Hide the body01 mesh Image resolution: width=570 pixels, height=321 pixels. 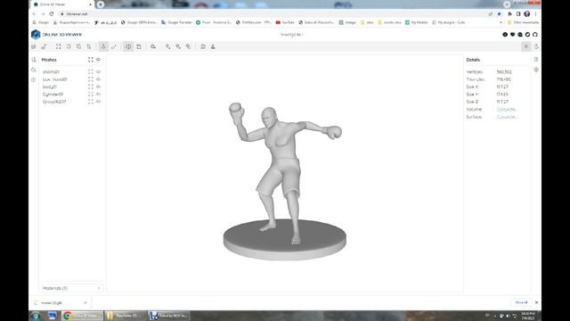click(99, 86)
